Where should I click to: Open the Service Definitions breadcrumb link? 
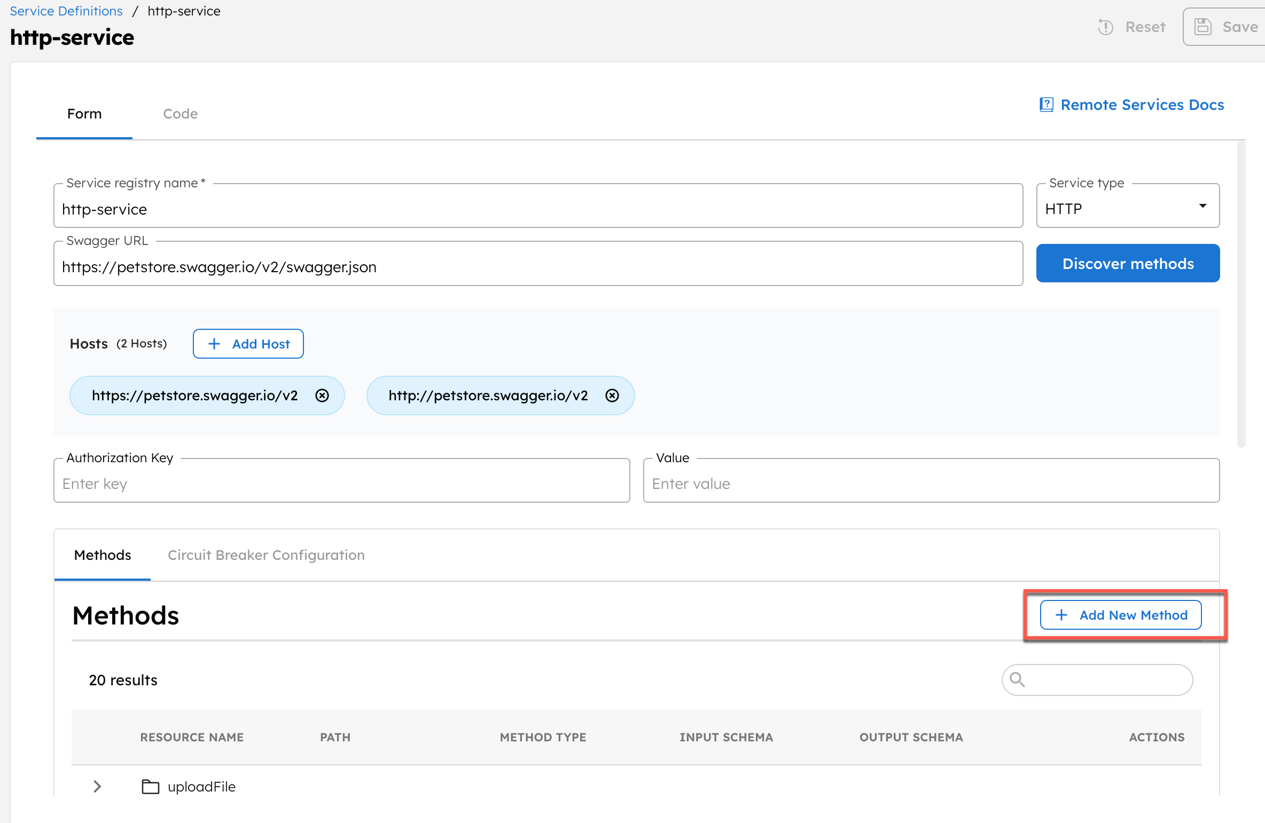[65, 11]
